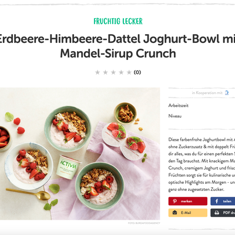The image size is (235, 235).
Task: Select the Arbeitszeit info row
Action: [202, 106]
